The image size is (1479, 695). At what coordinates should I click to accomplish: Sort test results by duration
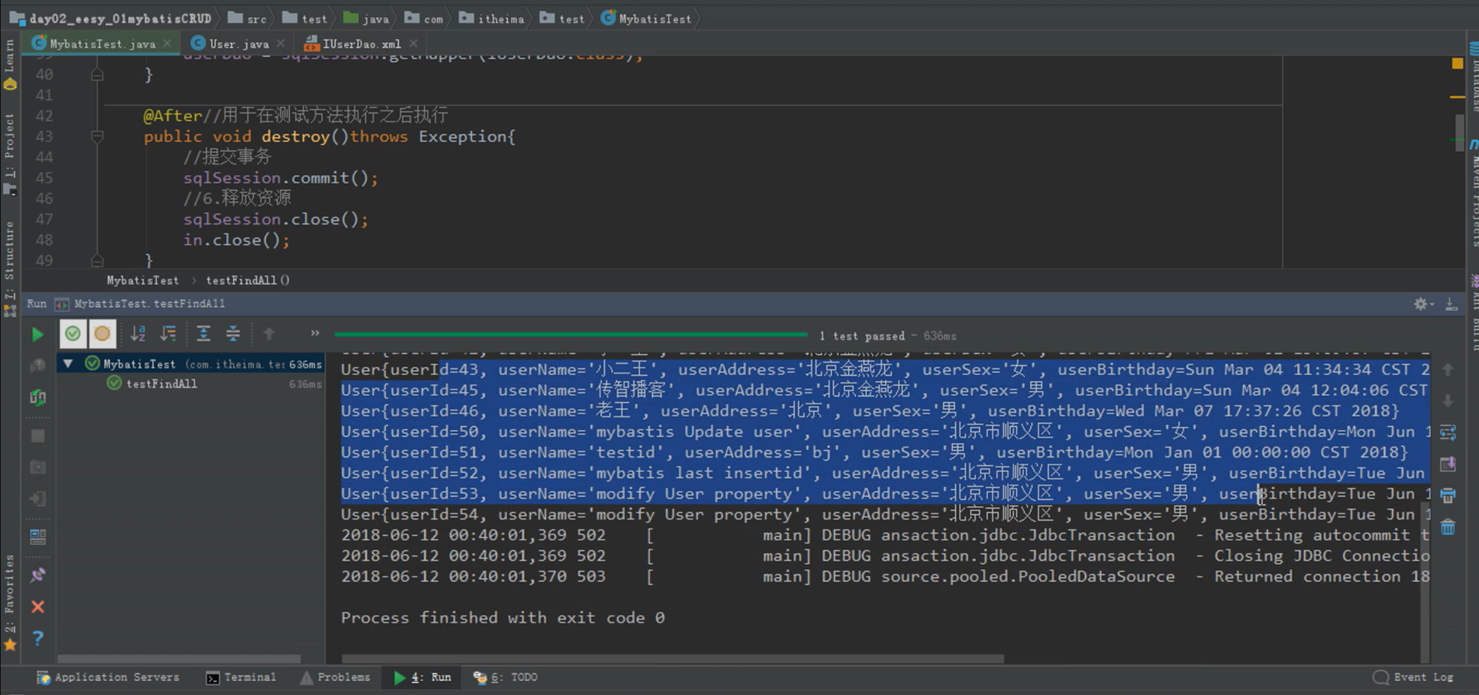pyautogui.click(x=168, y=334)
